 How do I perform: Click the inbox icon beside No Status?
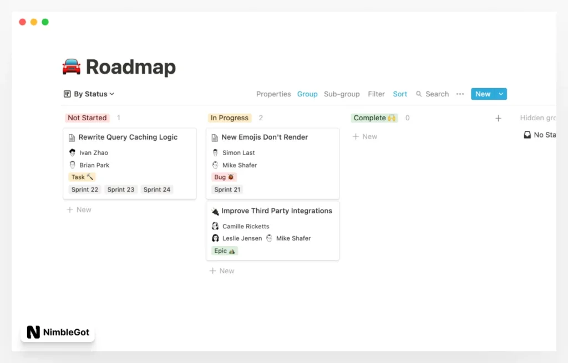(526, 135)
